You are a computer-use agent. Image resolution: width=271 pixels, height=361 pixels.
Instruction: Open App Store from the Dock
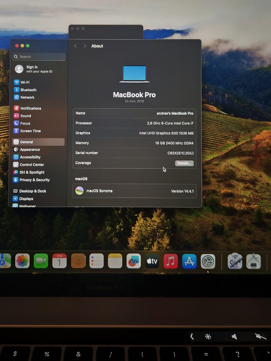click(189, 261)
